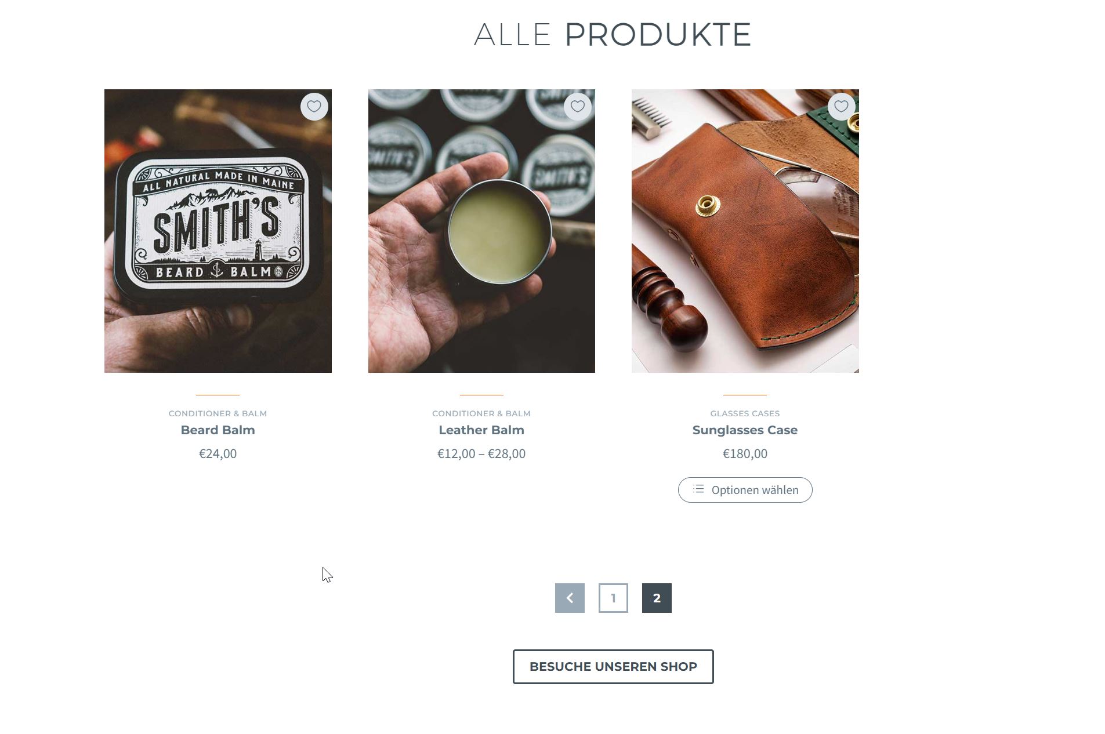This screenshot has width=1105, height=734.
Task: Open the Beard Balm title link
Action: click(218, 430)
